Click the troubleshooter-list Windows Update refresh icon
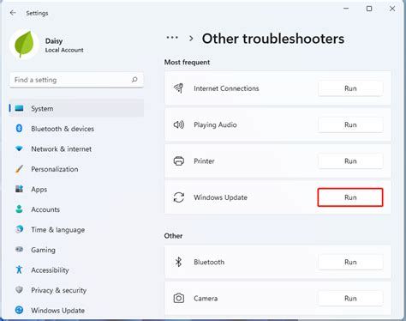Image resolution: width=406 pixels, height=321 pixels. [x=179, y=197]
